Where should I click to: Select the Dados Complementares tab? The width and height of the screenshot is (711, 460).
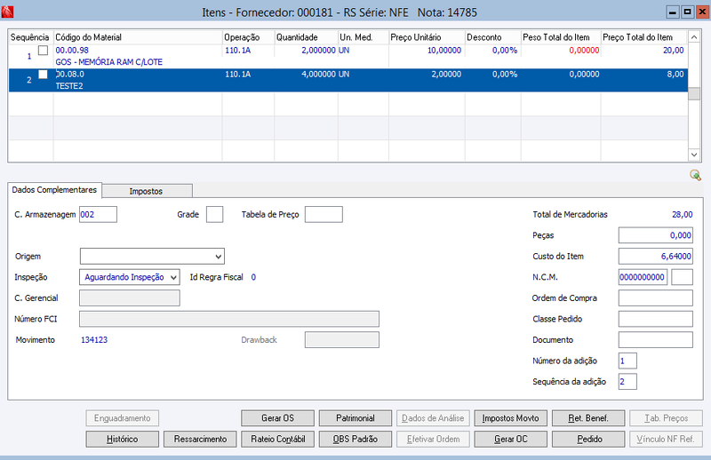(x=54, y=190)
